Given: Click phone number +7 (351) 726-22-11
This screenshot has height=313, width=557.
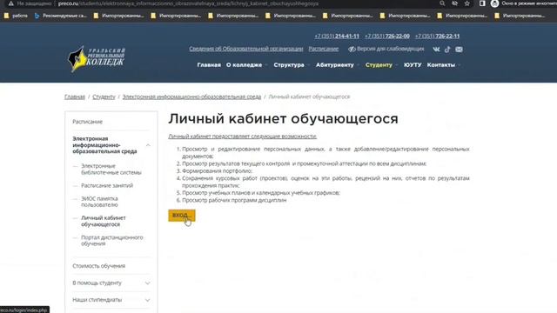Looking at the screenshot, I should tap(437, 37).
